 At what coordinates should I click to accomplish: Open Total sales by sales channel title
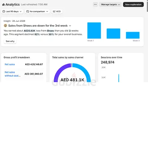(x=68, y=57)
